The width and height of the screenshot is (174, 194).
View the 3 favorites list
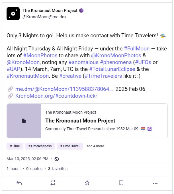(58, 169)
